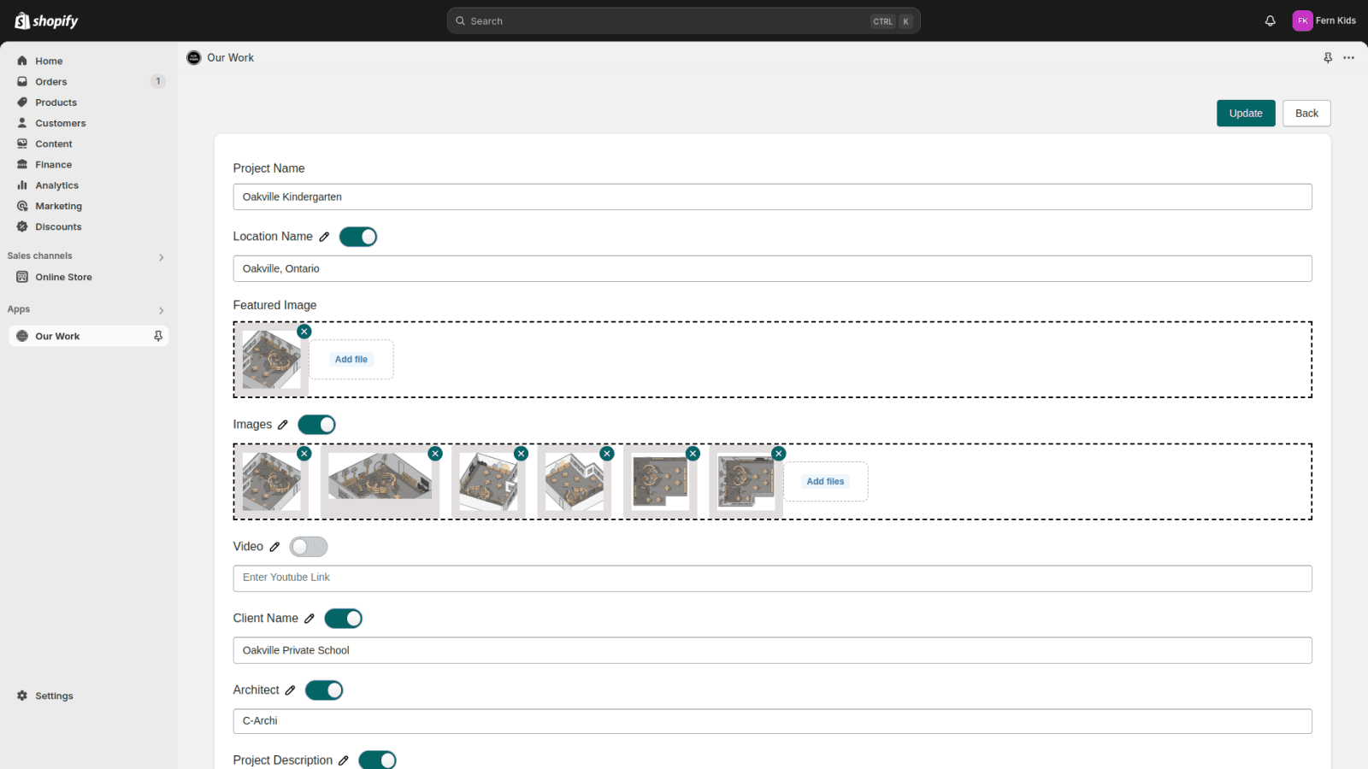The height and width of the screenshot is (769, 1368).
Task: Expand the Apps section
Action: click(x=161, y=310)
